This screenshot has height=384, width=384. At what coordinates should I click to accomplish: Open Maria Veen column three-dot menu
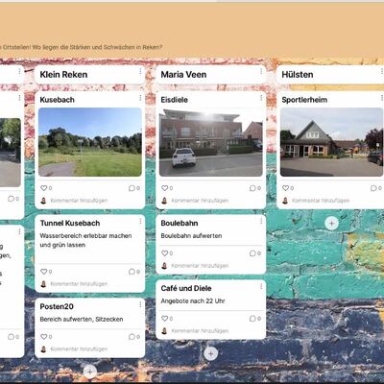(x=261, y=72)
